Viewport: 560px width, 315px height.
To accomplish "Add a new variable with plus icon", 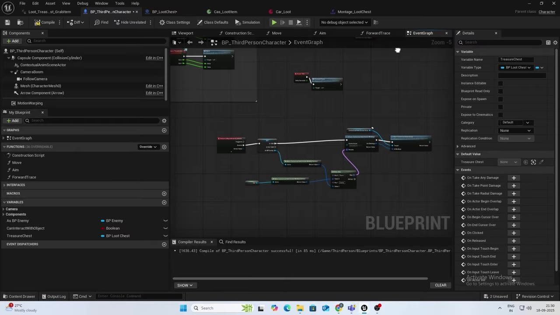I will pyautogui.click(x=164, y=202).
